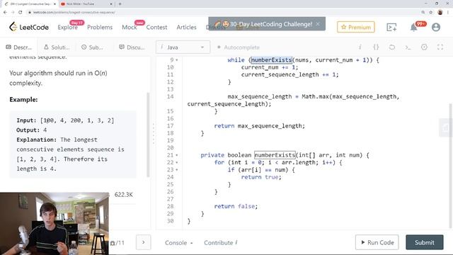The height and width of the screenshot is (255, 453).
Task: Open the Articles page
Action: 186,27
